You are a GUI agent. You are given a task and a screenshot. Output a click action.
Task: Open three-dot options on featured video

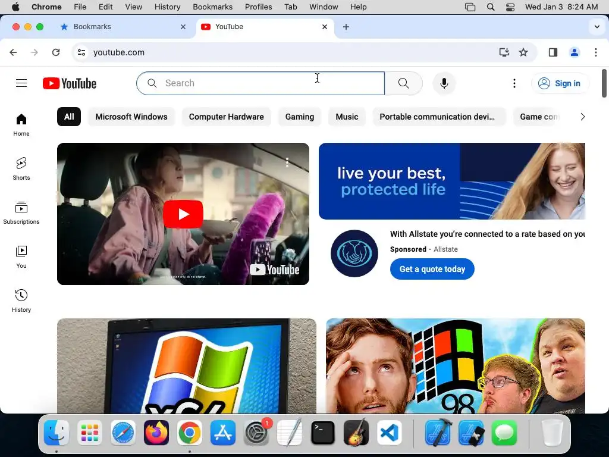pos(287,162)
